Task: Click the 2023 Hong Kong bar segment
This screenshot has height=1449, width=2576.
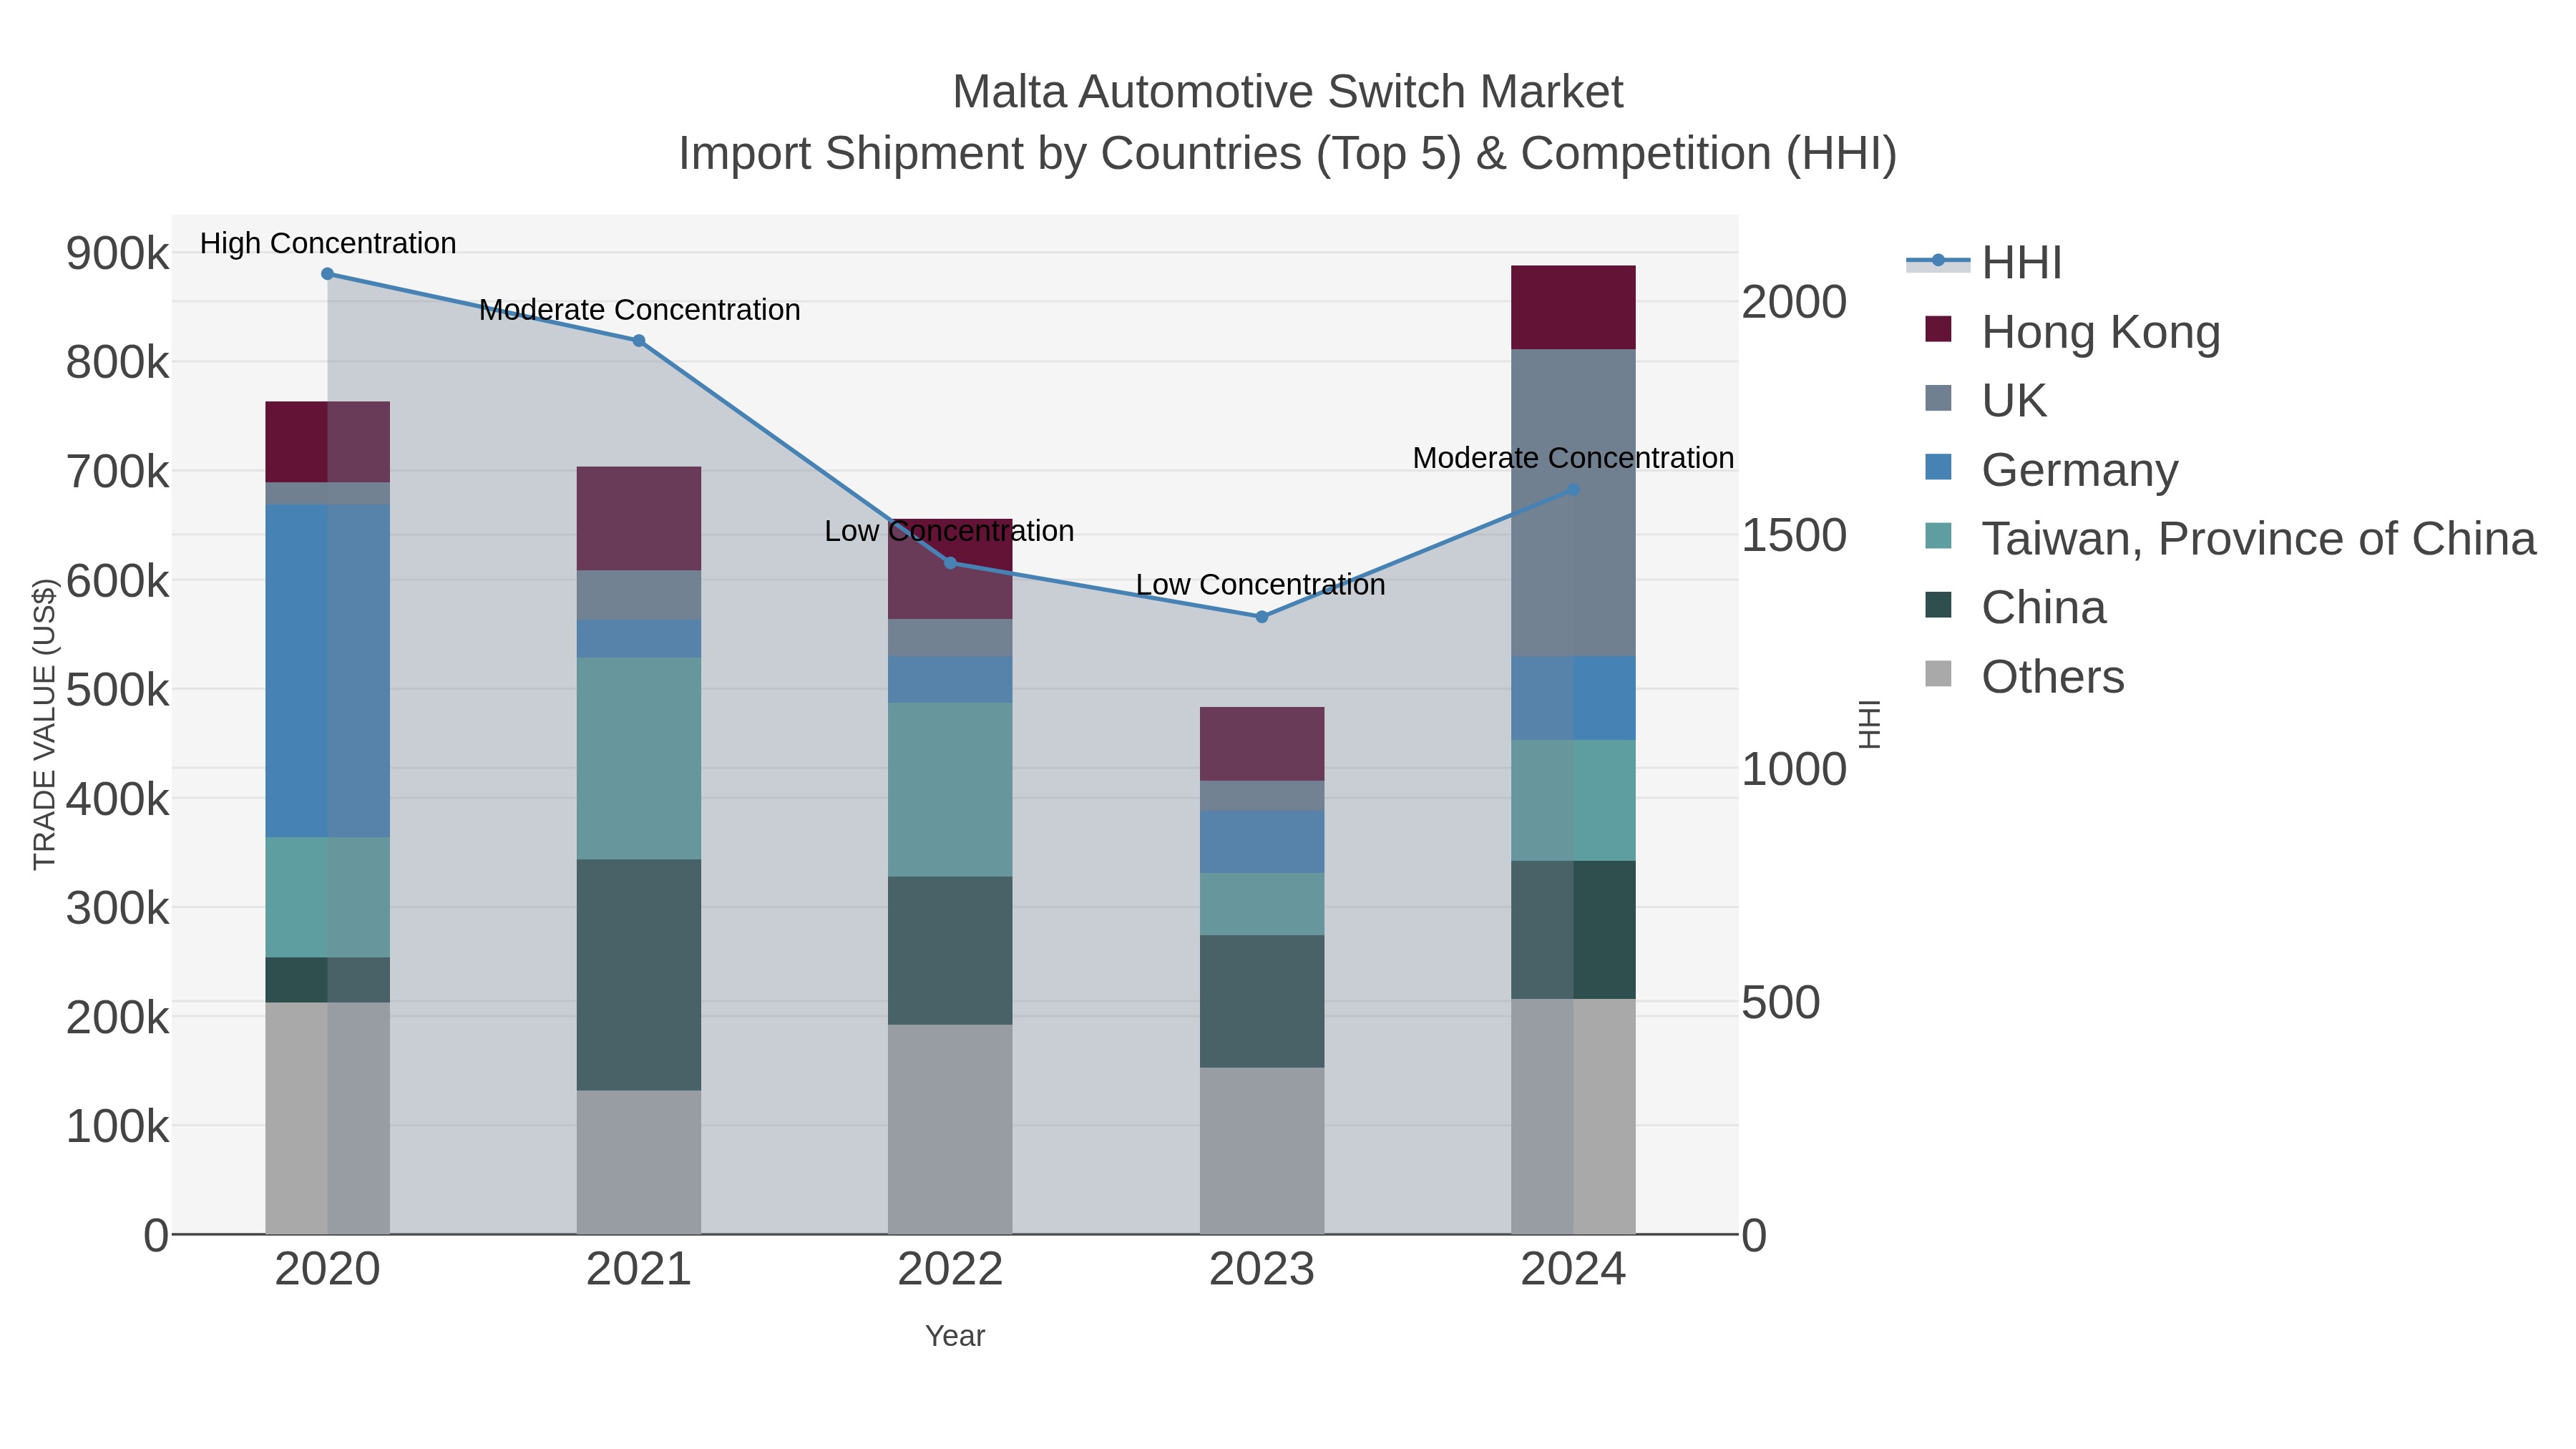Action: [1262, 744]
